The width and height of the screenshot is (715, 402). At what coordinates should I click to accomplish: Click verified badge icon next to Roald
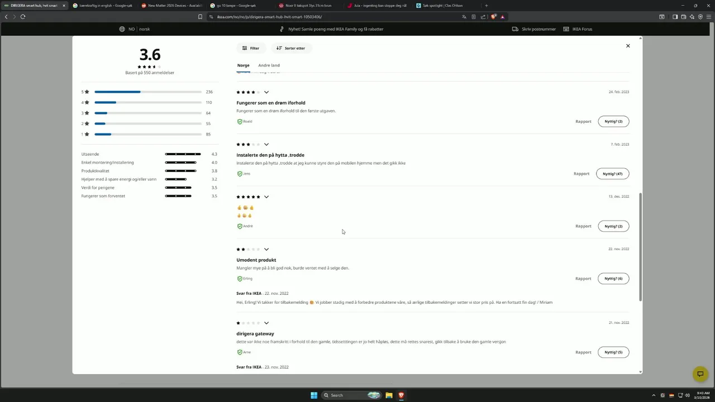[240, 122]
